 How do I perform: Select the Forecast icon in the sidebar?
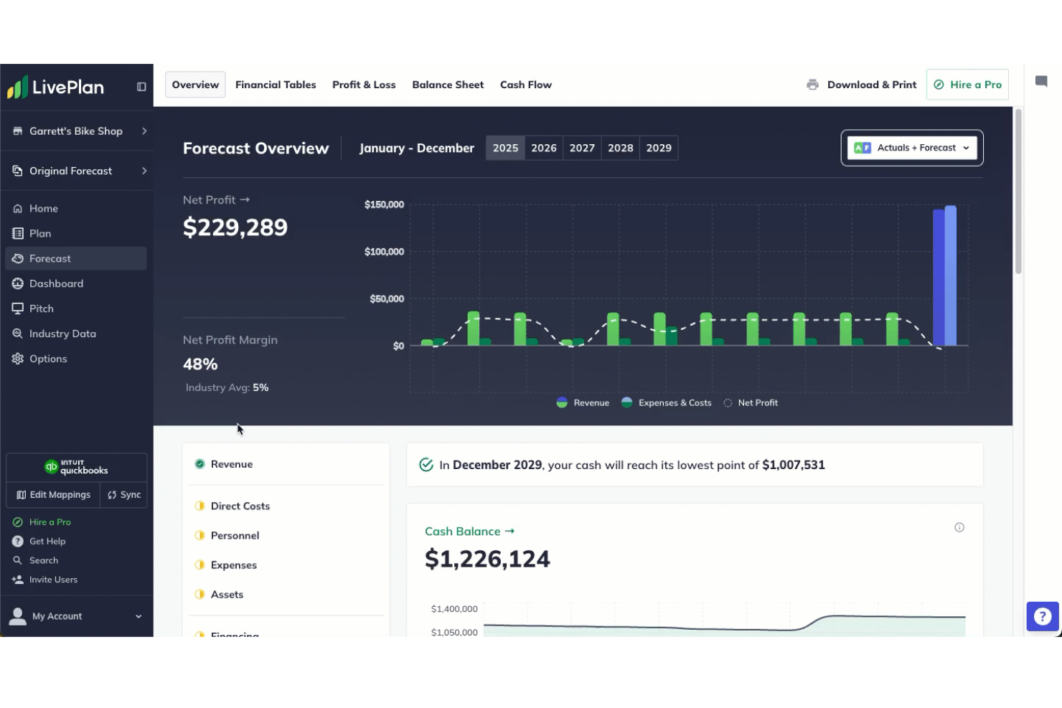(18, 258)
